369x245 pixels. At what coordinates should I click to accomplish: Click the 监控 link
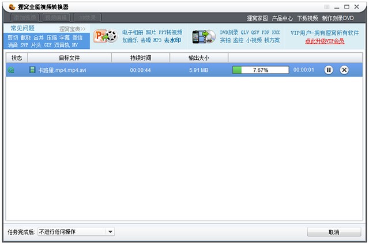pyautogui.click(x=238, y=40)
